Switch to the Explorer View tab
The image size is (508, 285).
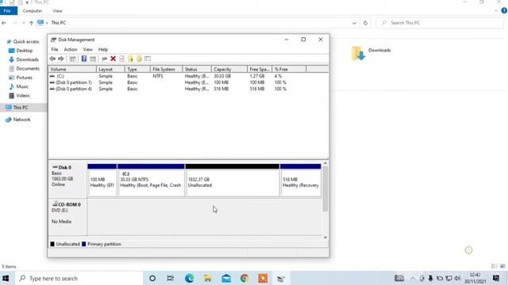tap(57, 10)
